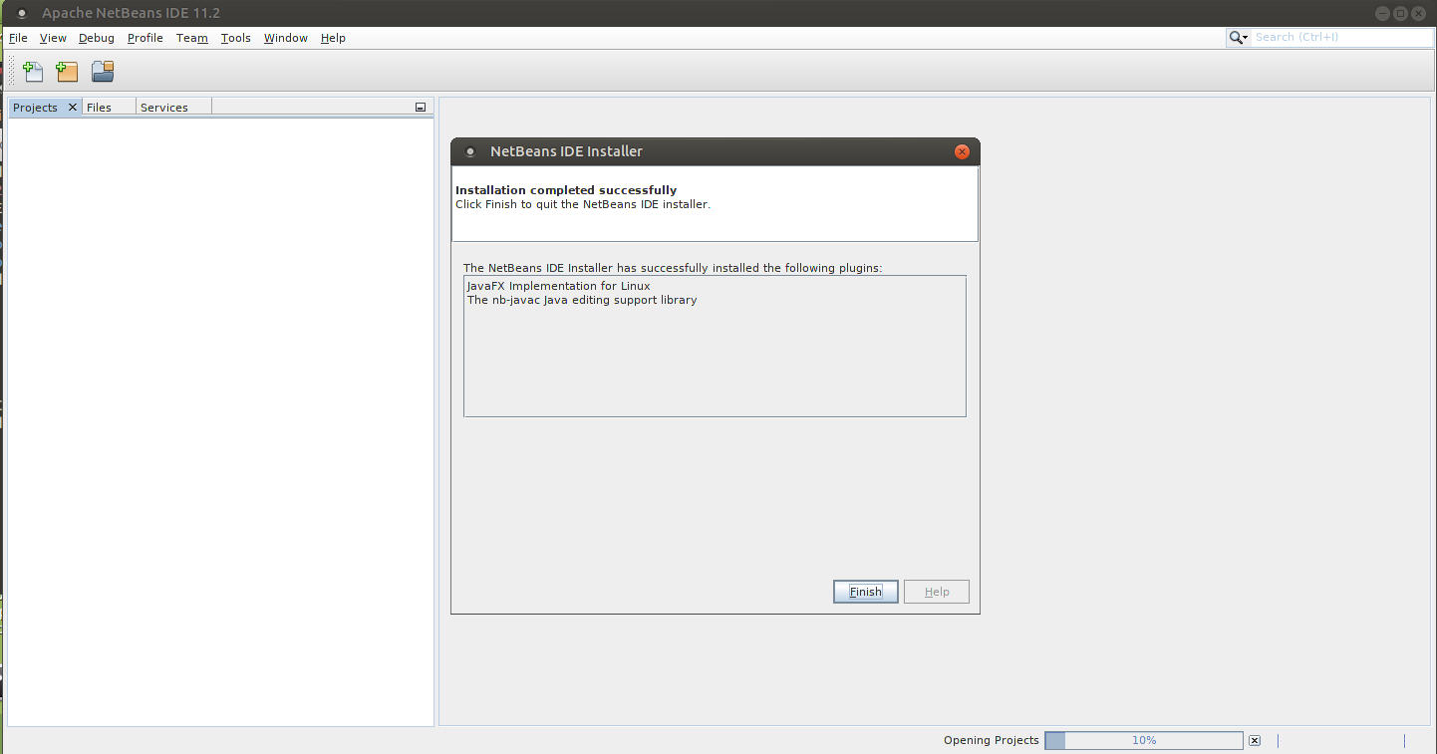
Task: Expand the Debug menu
Action: click(x=97, y=38)
